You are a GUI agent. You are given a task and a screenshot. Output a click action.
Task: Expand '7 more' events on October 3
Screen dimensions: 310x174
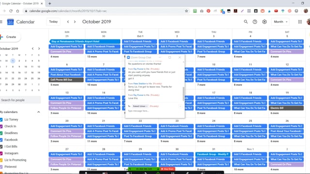201,57
